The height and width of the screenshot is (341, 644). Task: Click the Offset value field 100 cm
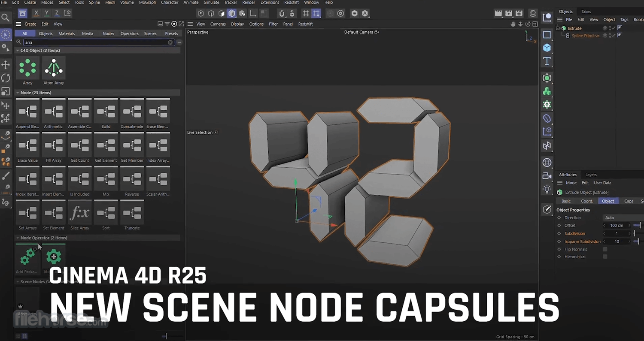pos(617,226)
